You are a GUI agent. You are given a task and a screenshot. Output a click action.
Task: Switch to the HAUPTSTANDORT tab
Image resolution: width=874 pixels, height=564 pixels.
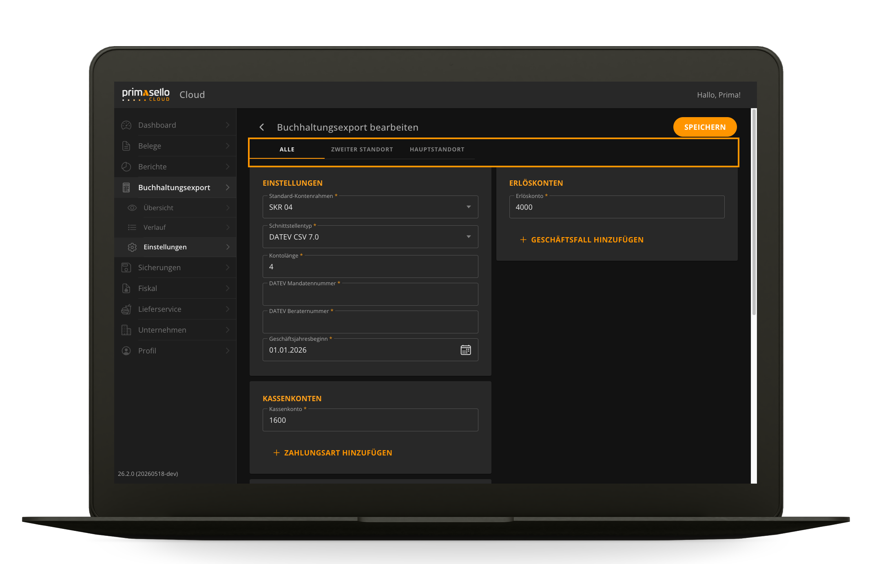437,149
